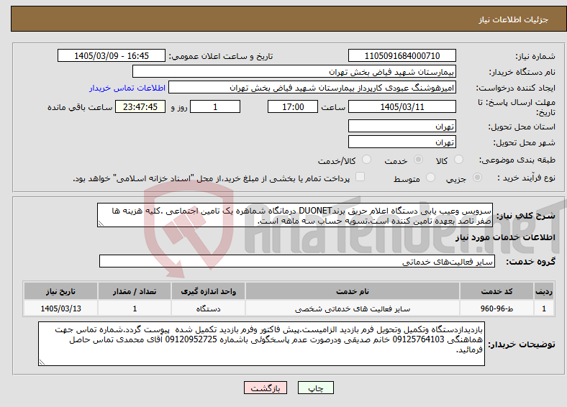567x407 pixels.
Task: Click the ردیف column header
Action: click(x=544, y=291)
